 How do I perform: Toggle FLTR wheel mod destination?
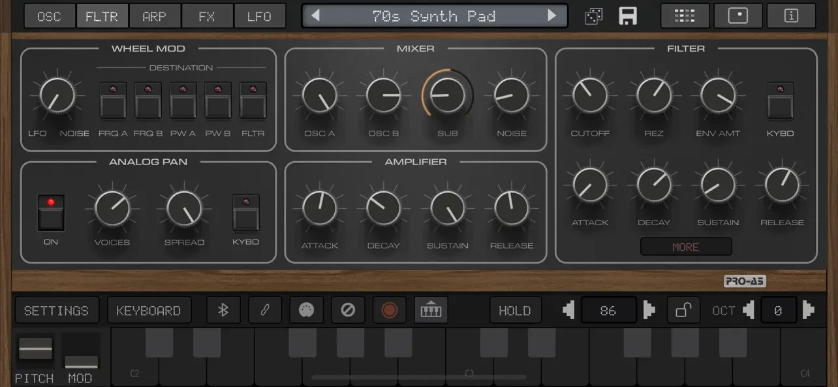(253, 101)
